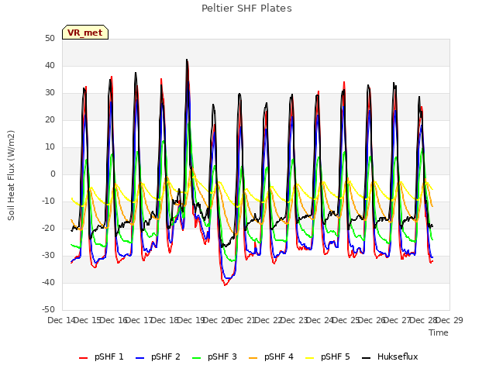Click the 40 y-axis tick label

pyautogui.click(x=50, y=65)
